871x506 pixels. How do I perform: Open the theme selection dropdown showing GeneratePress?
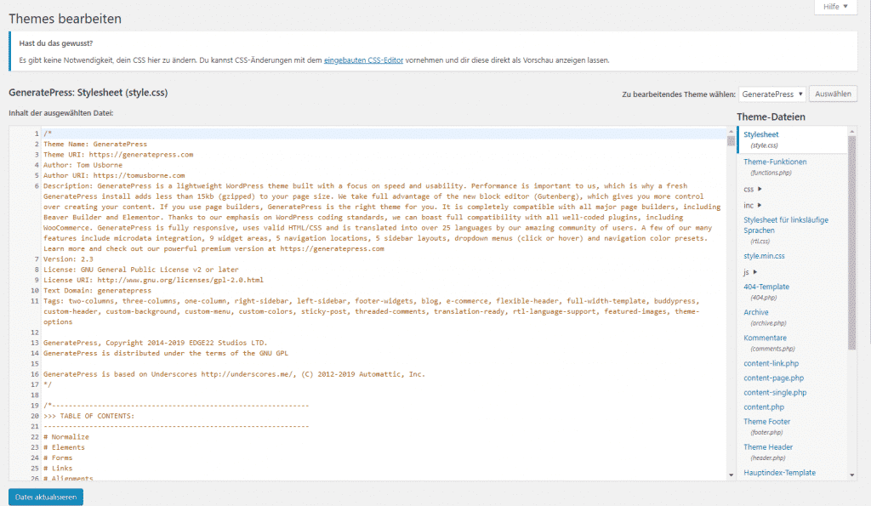coord(772,94)
